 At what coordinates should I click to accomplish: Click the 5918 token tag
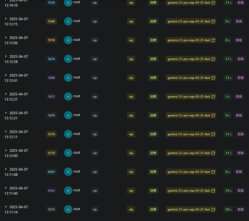tap(51, 40)
